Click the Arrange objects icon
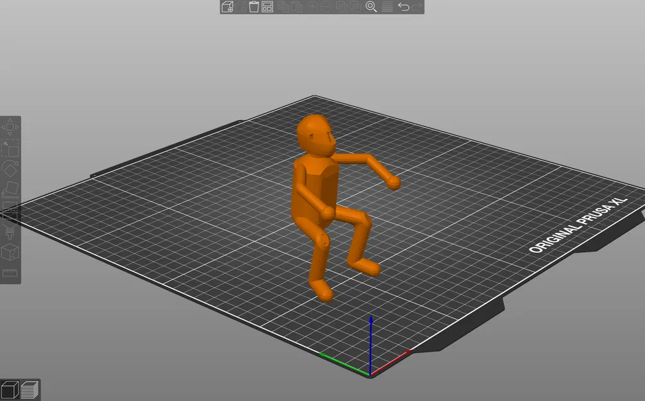 [268, 6]
